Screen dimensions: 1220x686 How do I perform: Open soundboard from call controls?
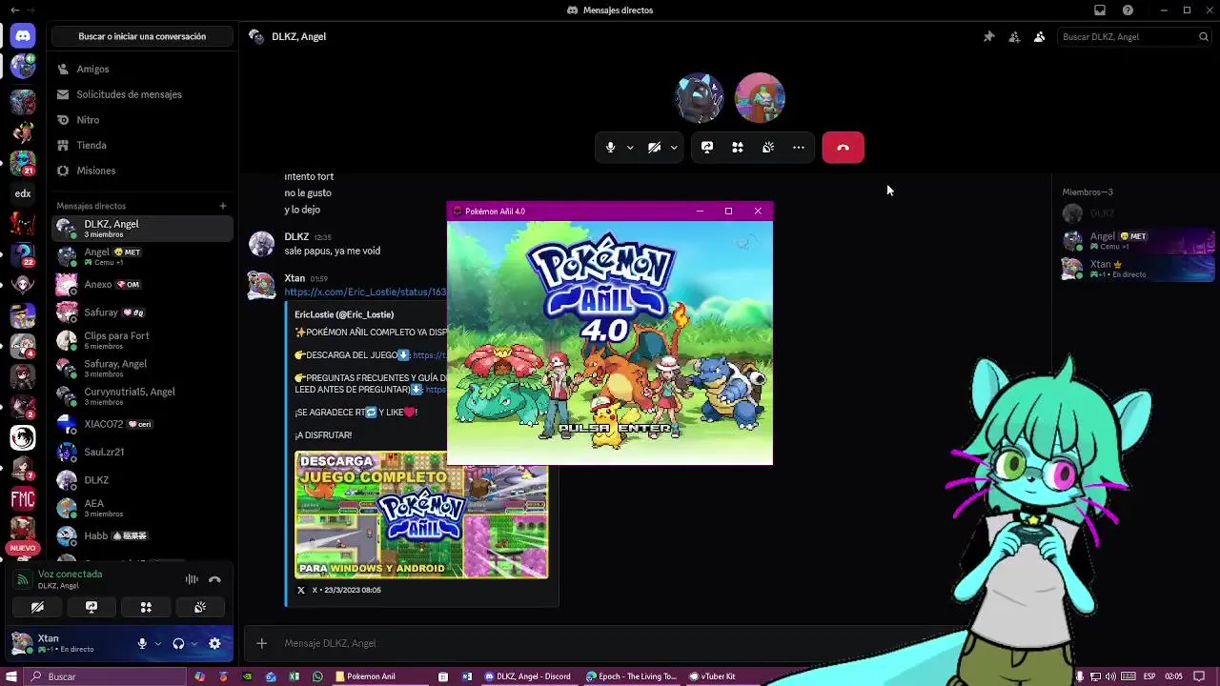tap(768, 148)
